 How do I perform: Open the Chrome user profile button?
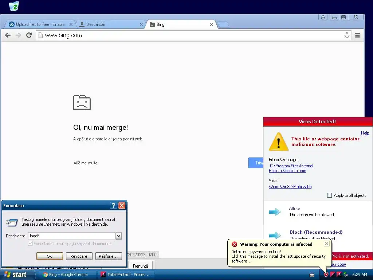coord(323,17)
